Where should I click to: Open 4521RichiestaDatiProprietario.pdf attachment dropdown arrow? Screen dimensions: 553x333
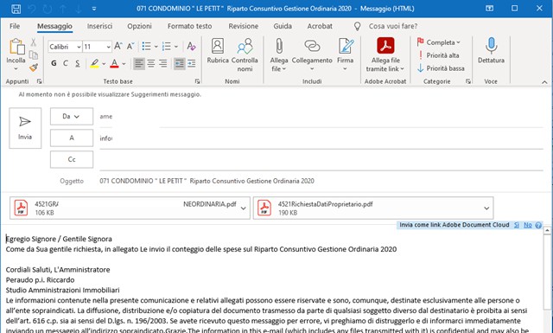486,208
